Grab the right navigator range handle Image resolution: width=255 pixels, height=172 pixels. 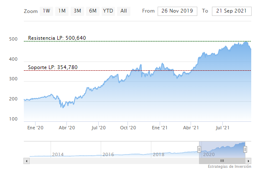[245, 149]
